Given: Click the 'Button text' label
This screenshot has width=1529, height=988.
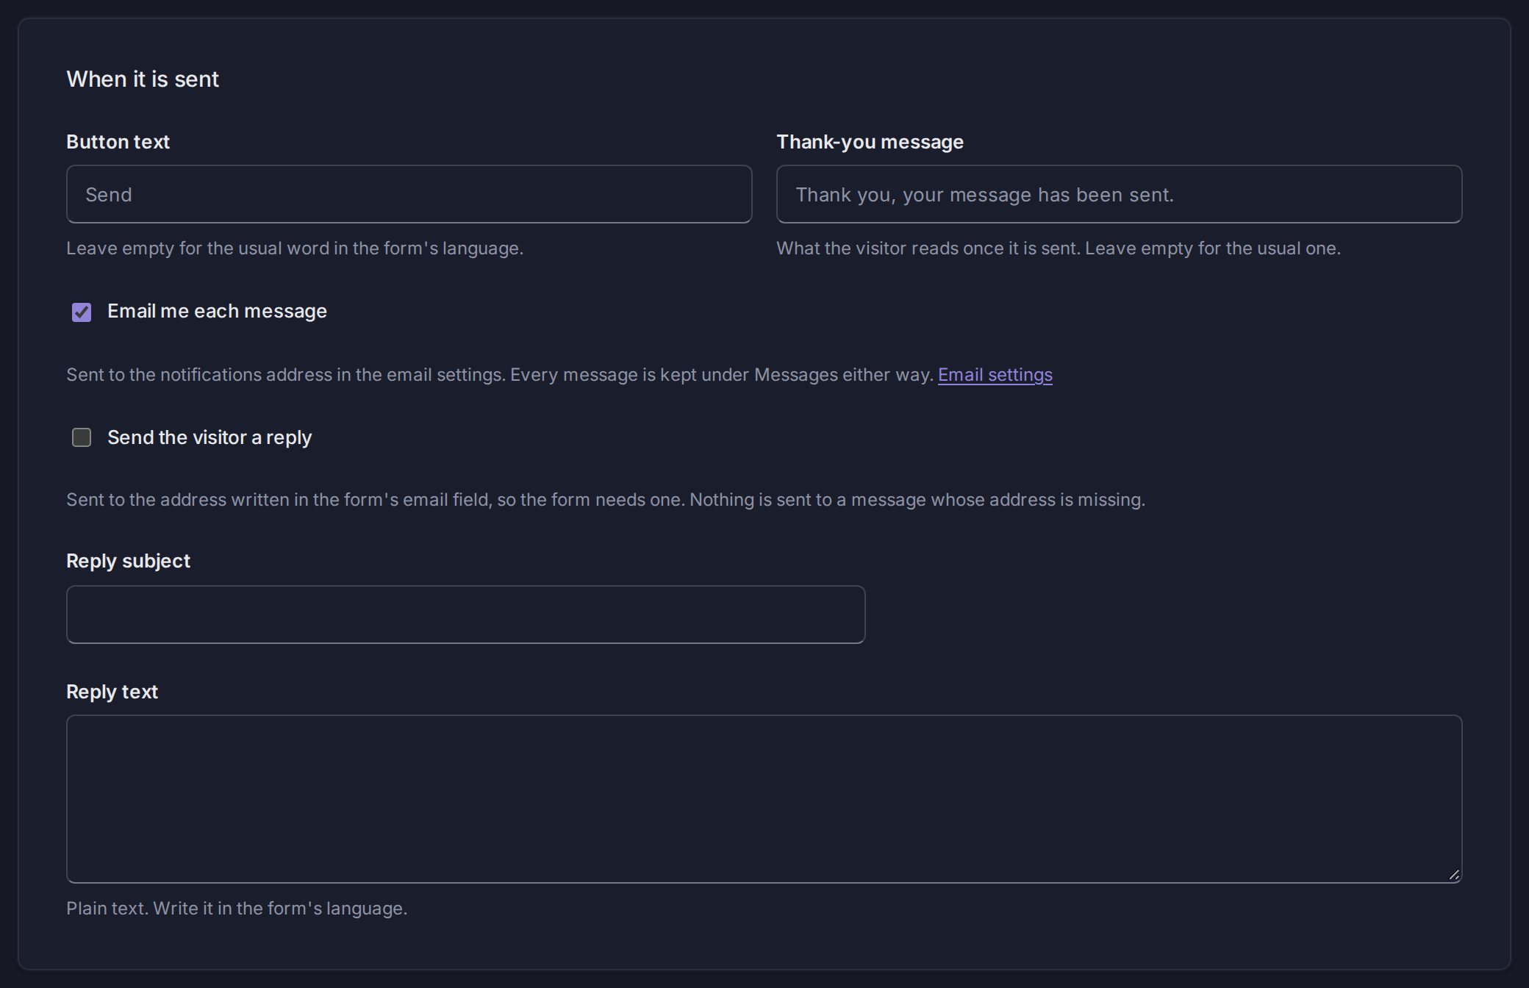Looking at the screenshot, I should point(118,142).
